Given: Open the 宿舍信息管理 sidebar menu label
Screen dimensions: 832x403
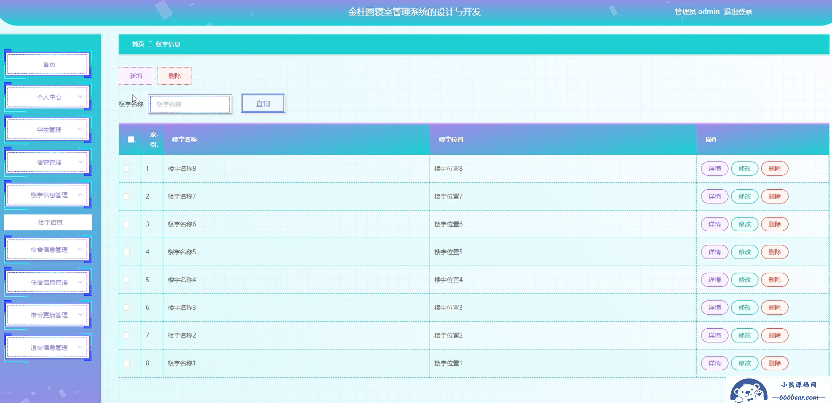Looking at the screenshot, I should click(49, 250).
